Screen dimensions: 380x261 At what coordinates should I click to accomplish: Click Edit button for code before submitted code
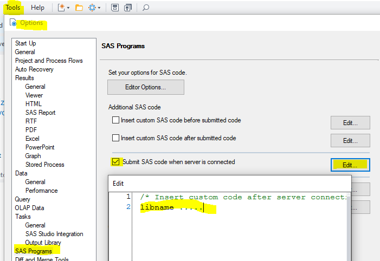pyautogui.click(x=350, y=123)
